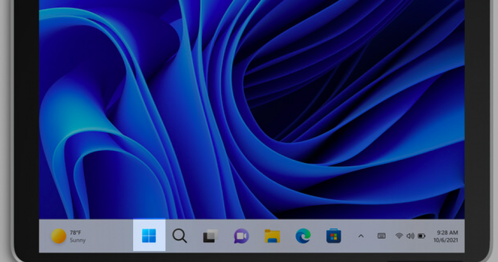Launch Microsoft Edge browser
Image resolution: width=498 pixels, height=262 pixels.
(x=303, y=236)
